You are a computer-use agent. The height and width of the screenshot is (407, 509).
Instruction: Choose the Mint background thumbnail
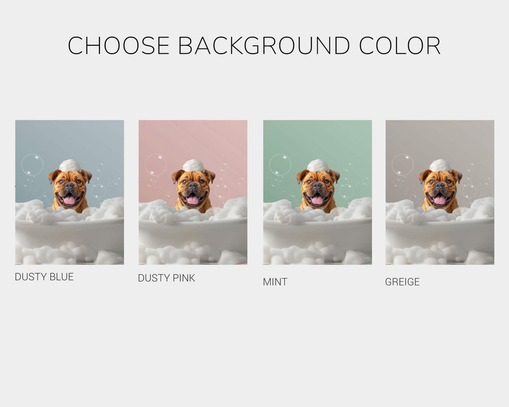click(318, 192)
